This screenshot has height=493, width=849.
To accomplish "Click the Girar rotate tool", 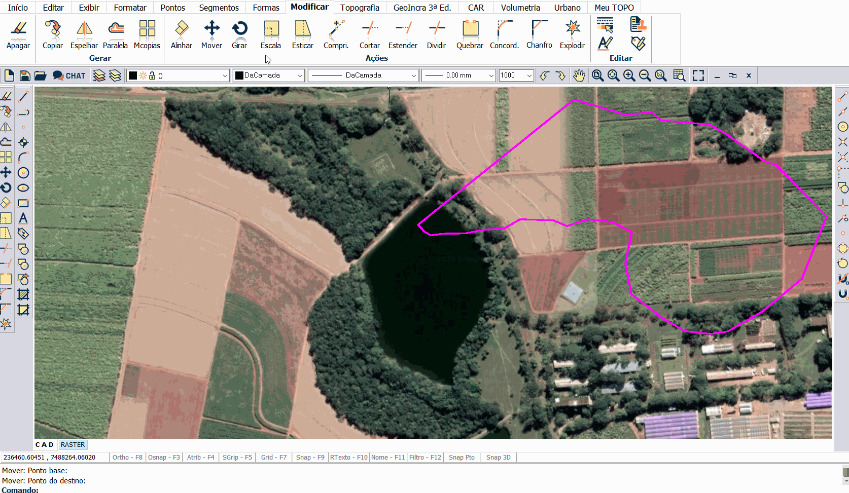I will (239, 34).
